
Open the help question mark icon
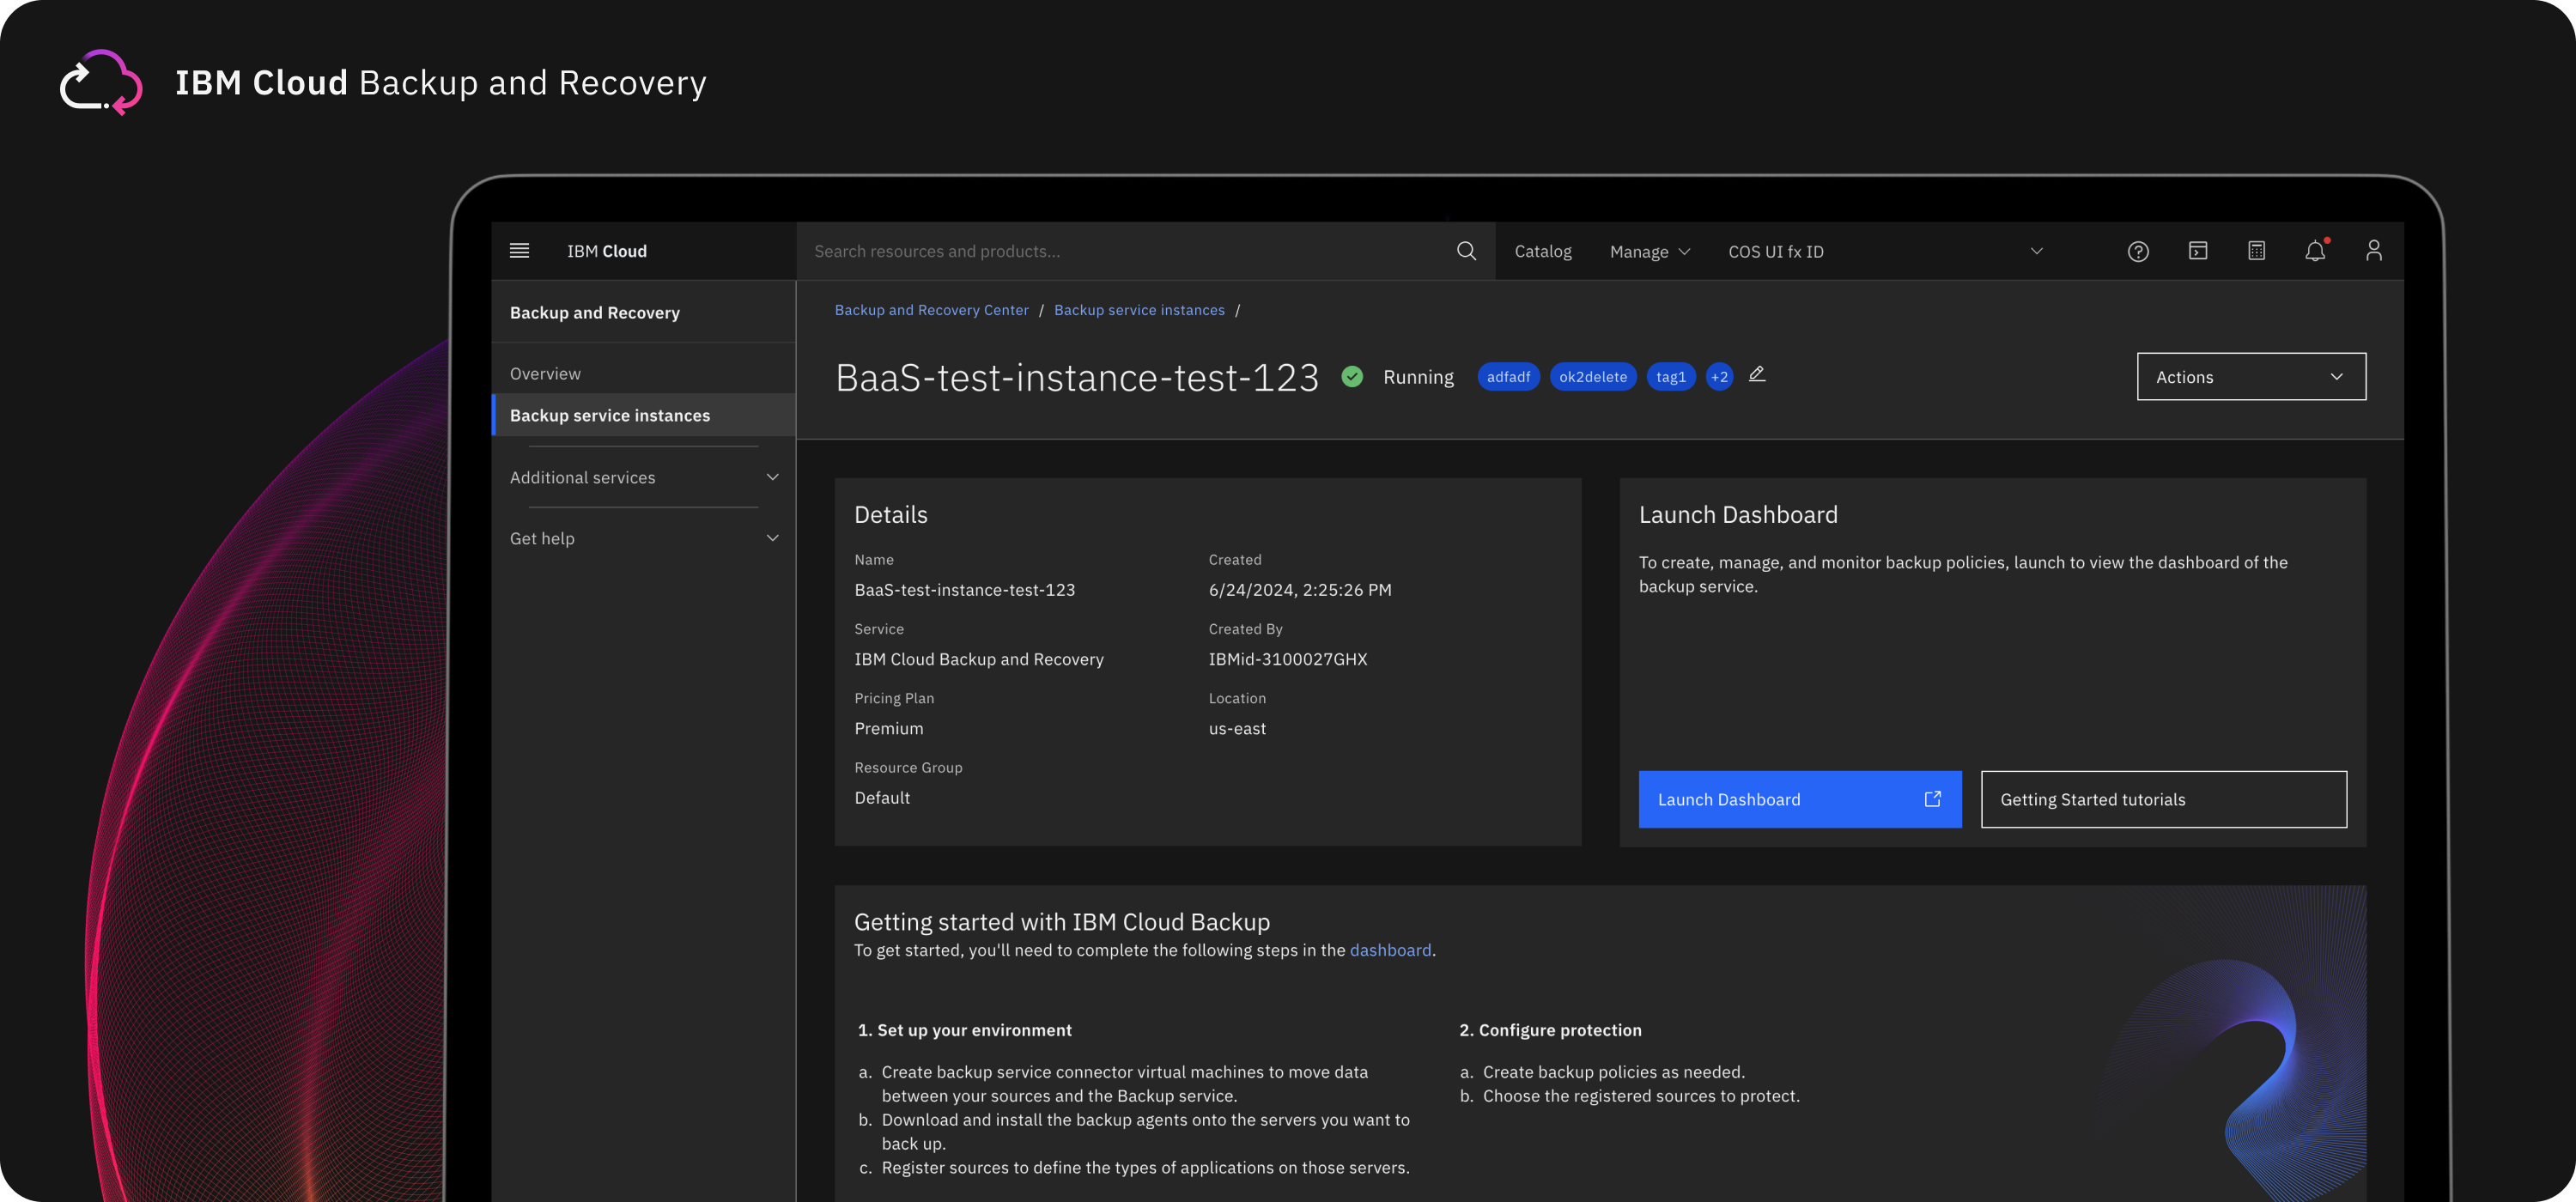point(2138,251)
